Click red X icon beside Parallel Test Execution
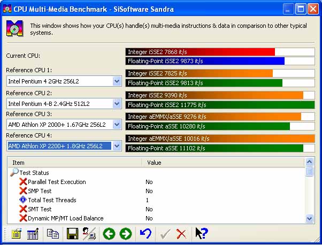The width and height of the screenshot is (322, 245). click(23, 181)
